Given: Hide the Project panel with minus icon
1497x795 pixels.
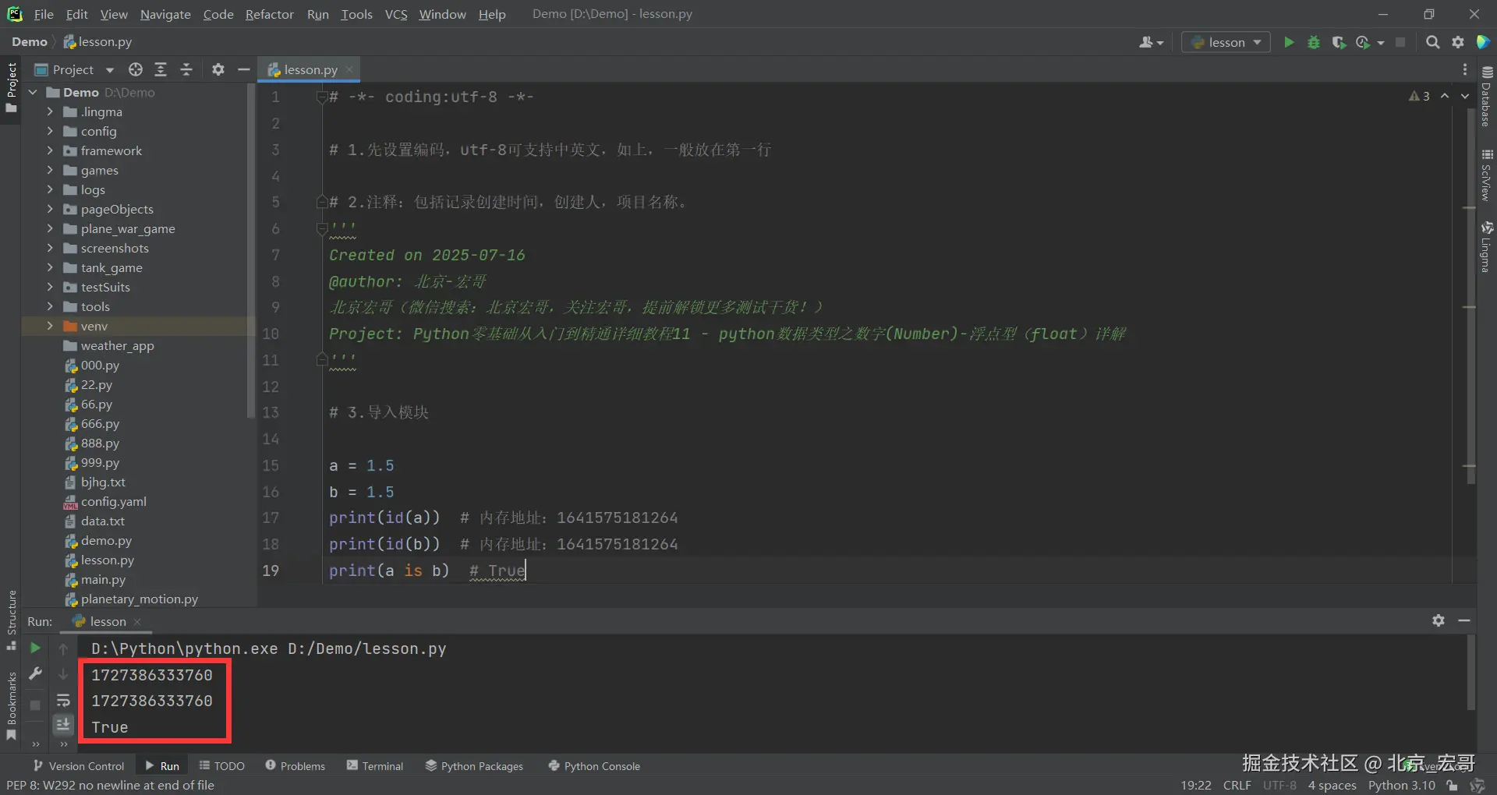Looking at the screenshot, I should pyautogui.click(x=243, y=69).
